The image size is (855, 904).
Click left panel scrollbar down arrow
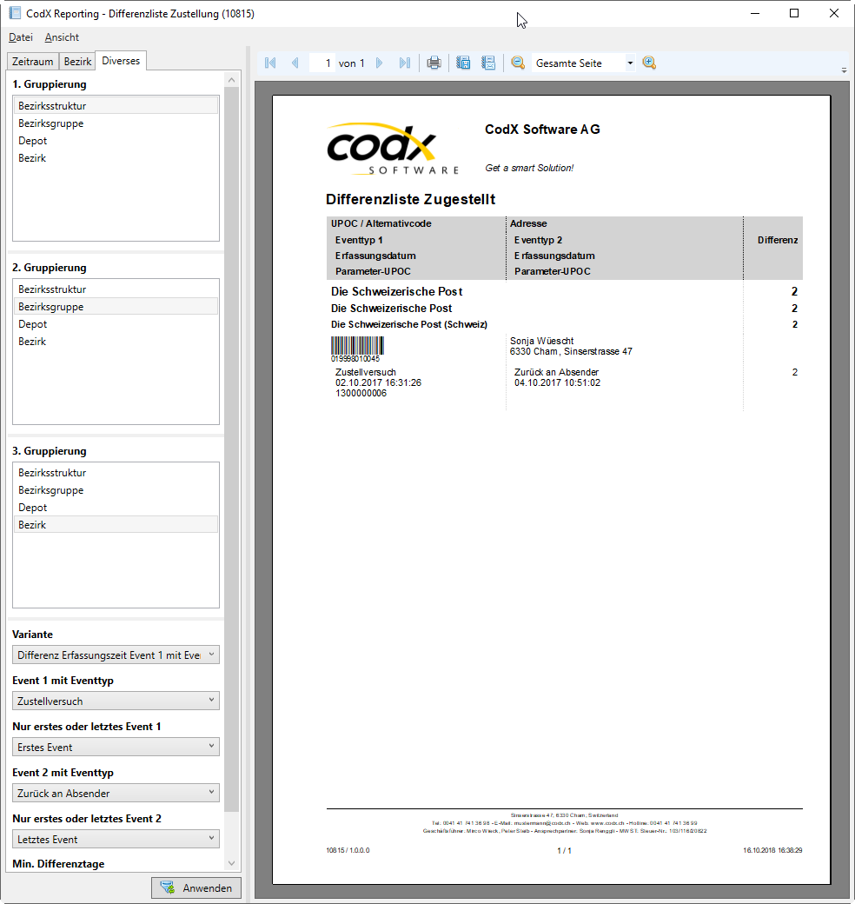point(231,863)
